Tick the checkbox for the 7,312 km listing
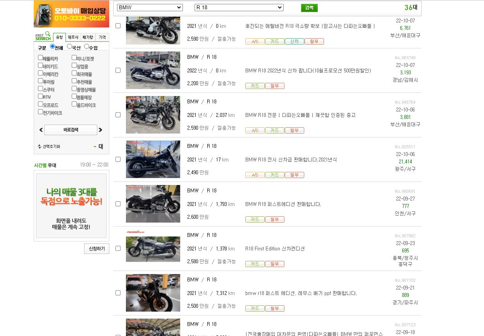This screenshot has width=484, height=336. click(x=118, y=293)
